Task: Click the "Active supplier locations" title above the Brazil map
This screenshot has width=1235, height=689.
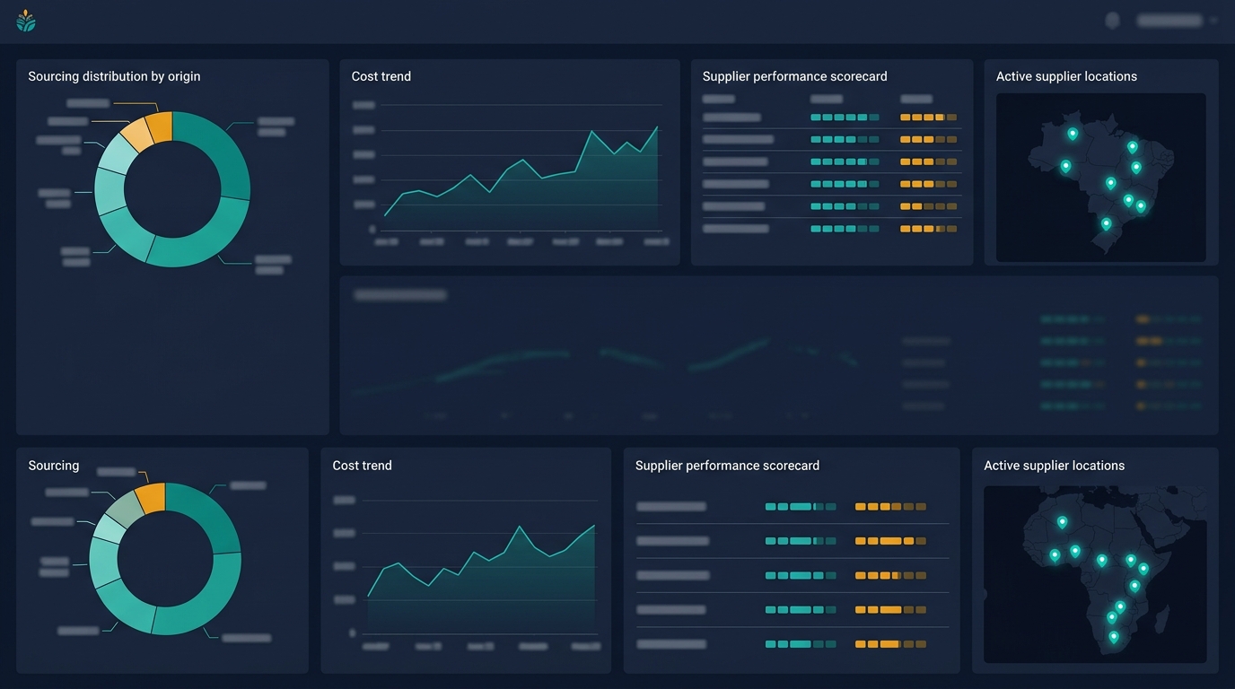Action: click(x=1066, y=76)
